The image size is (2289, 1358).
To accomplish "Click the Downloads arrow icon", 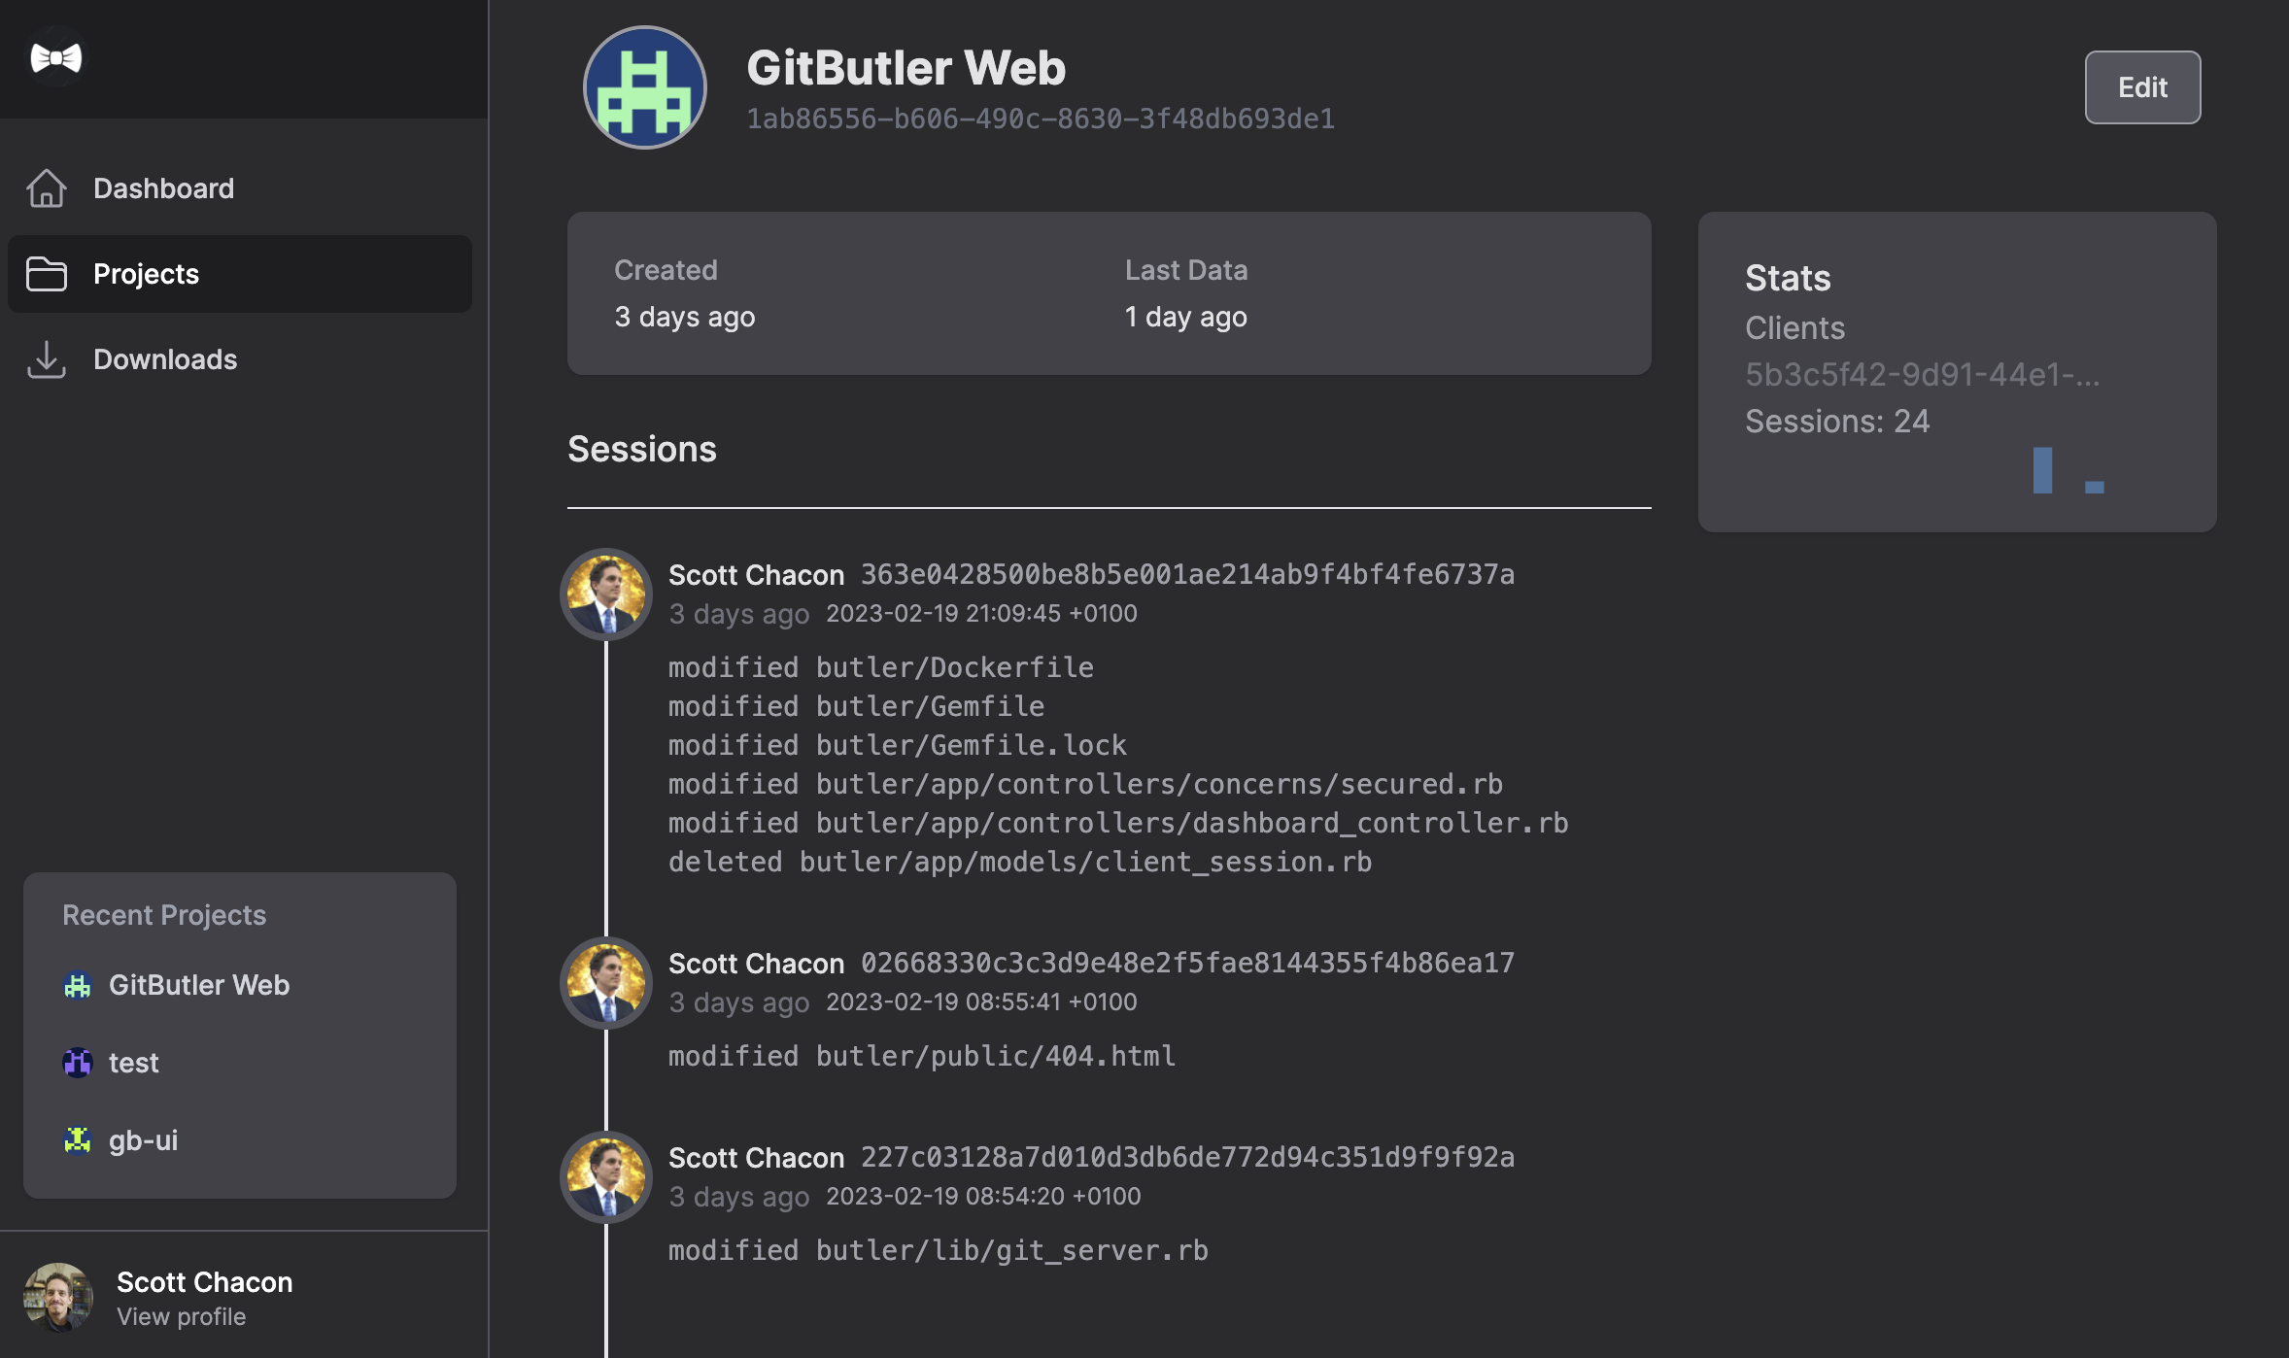I will (46, 359).
